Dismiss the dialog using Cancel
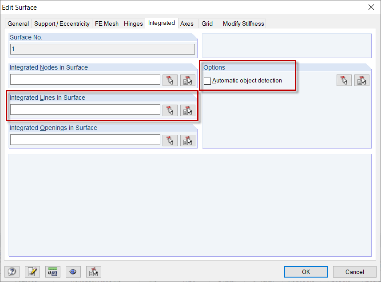381x282 pixels. (x=354, y=271)
